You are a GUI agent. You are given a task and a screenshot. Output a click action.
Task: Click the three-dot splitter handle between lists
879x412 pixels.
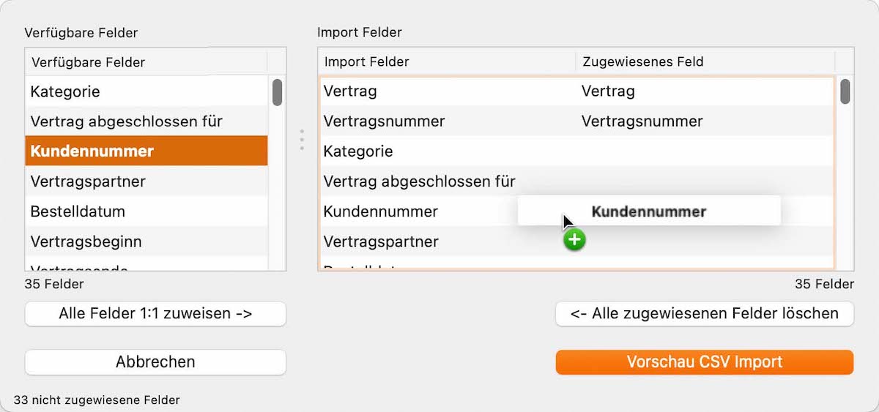tap(302, 141)
